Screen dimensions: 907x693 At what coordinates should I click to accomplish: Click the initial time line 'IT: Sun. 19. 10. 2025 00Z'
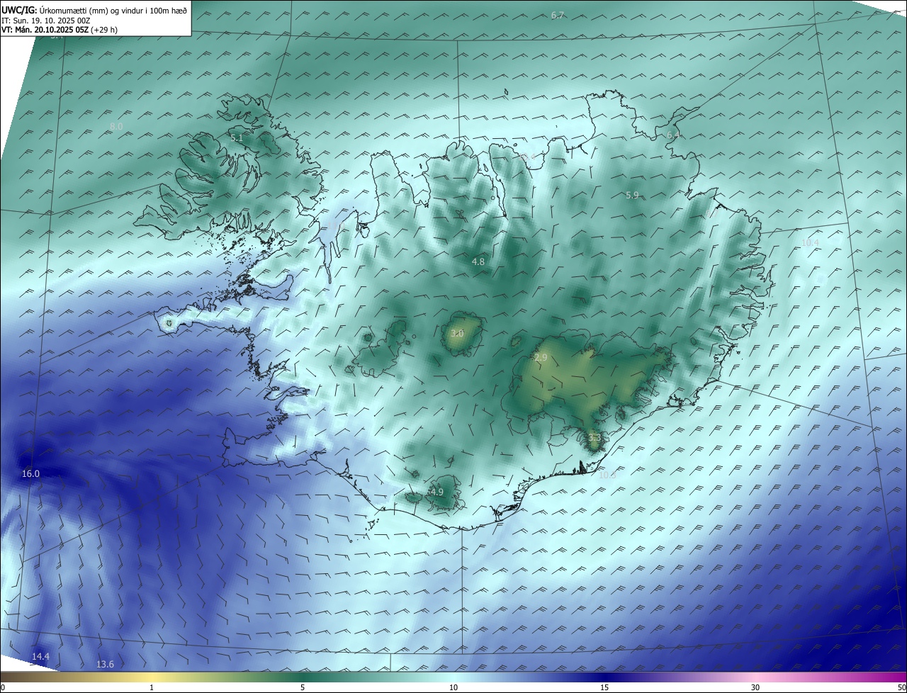(x=45, y=21)
